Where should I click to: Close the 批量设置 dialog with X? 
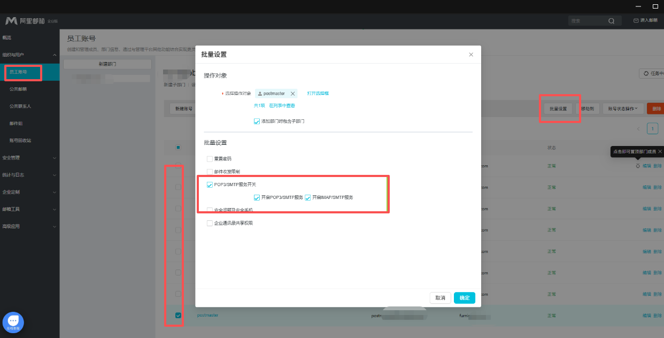[x=470, y=55]
